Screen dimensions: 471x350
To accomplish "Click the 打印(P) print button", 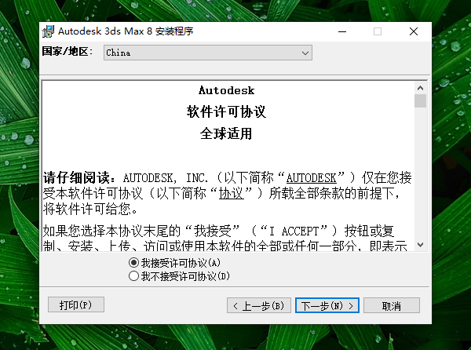I will coord(76,305).
